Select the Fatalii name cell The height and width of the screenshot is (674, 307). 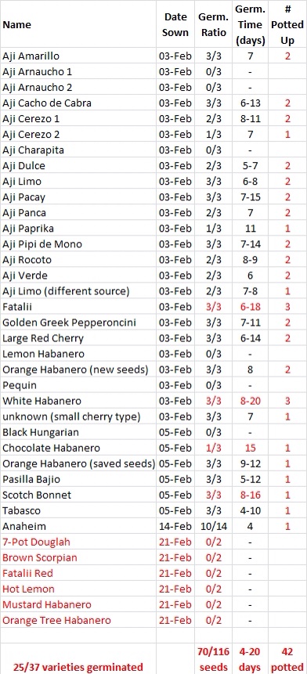(78, 307)
